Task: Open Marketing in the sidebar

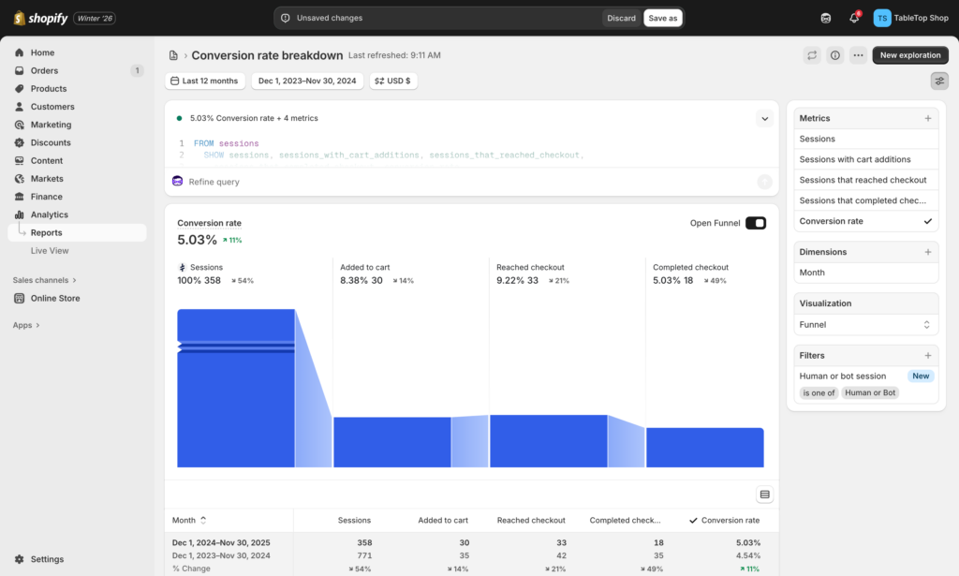Action: (77, 125)
